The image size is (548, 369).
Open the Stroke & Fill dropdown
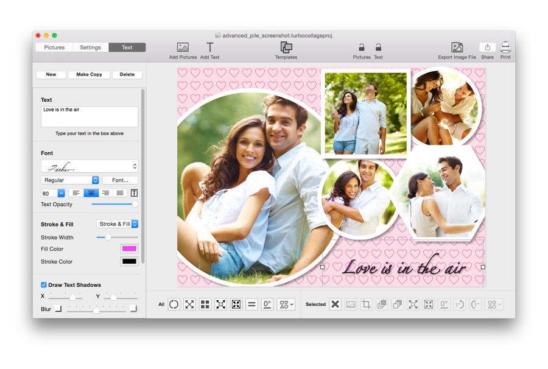pyautogui.click(x=118, y=224)
